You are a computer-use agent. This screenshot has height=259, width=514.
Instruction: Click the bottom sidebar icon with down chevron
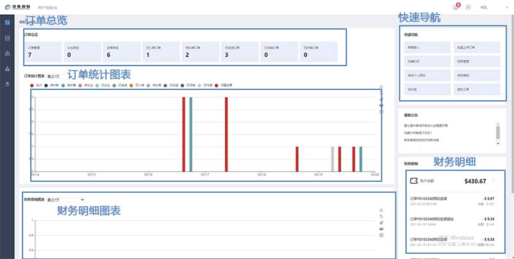[x=7, y=84]
